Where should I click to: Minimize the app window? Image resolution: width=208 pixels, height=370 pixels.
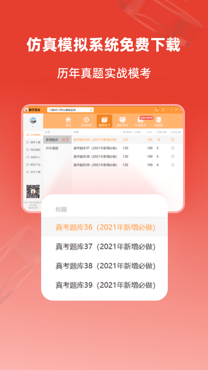(x=171, y=110)
